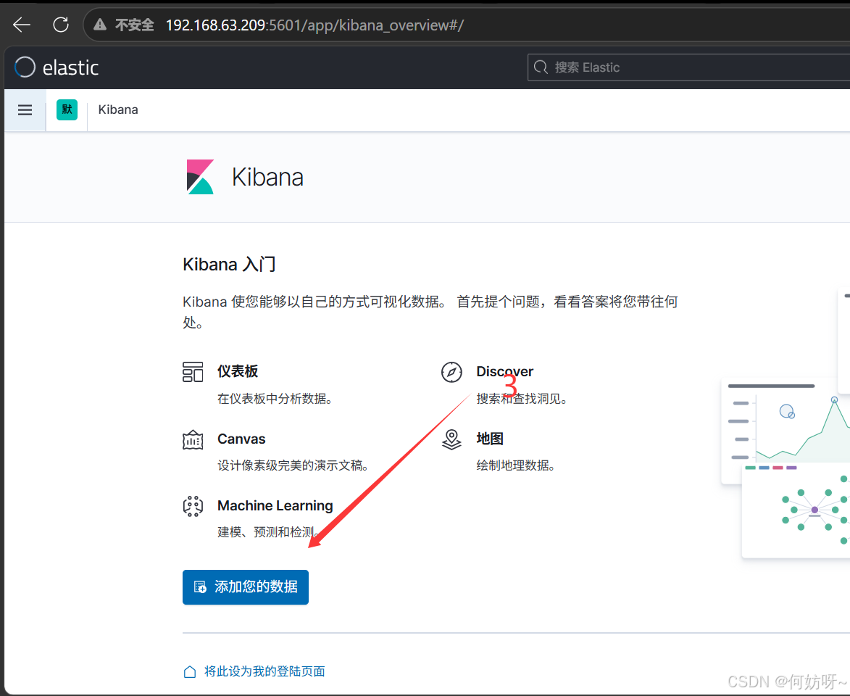Click the description text 设计像素级完美的演示文稿。
Image resolution: width=850 pixels, height=696 pixels.
293,465
